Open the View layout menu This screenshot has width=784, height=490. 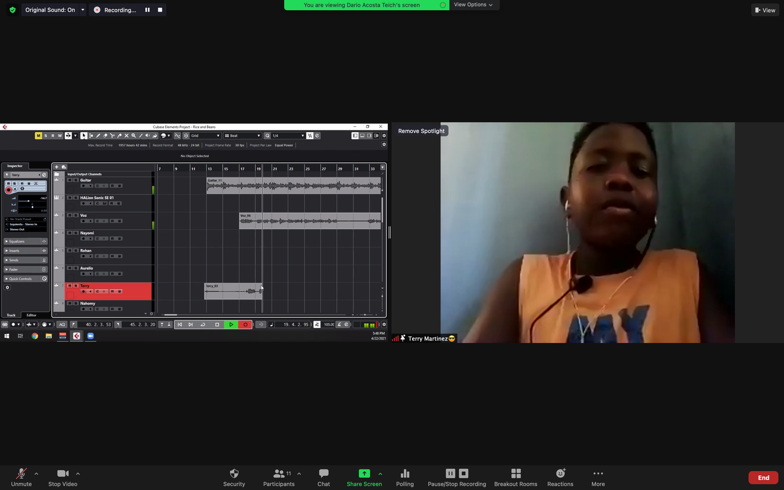(x=765, y=10)
